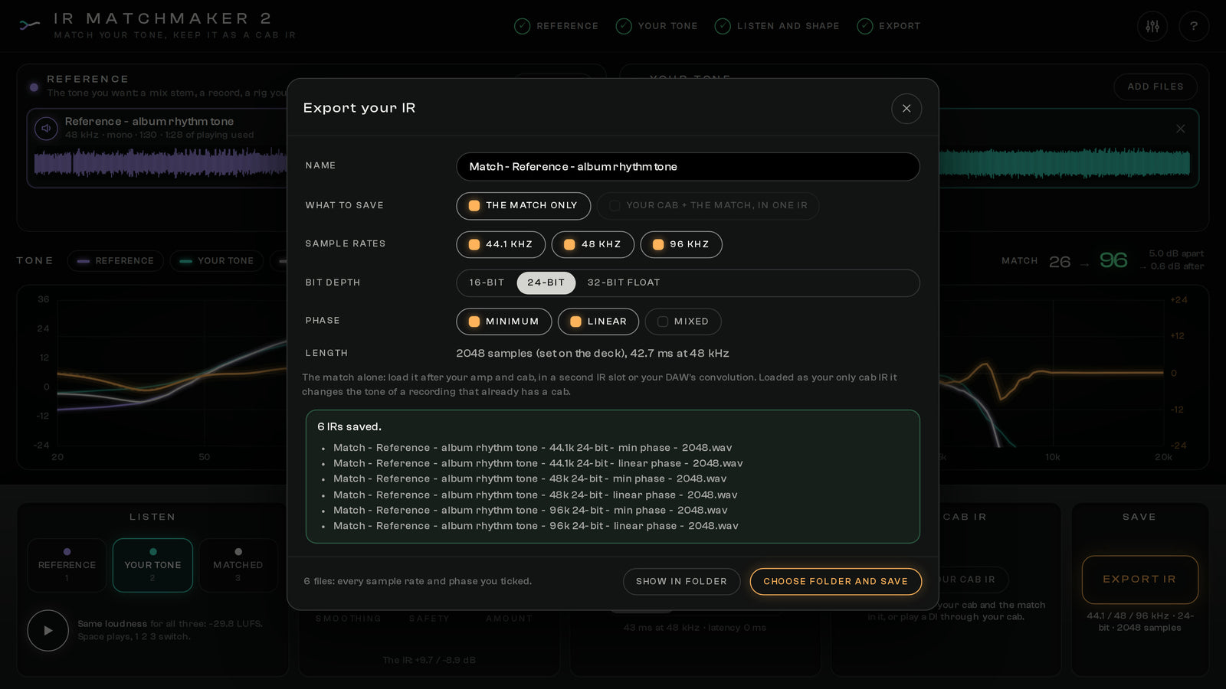Select The Match Only option
Viewport: 1226px width, 689px height.
coord(523,206)
